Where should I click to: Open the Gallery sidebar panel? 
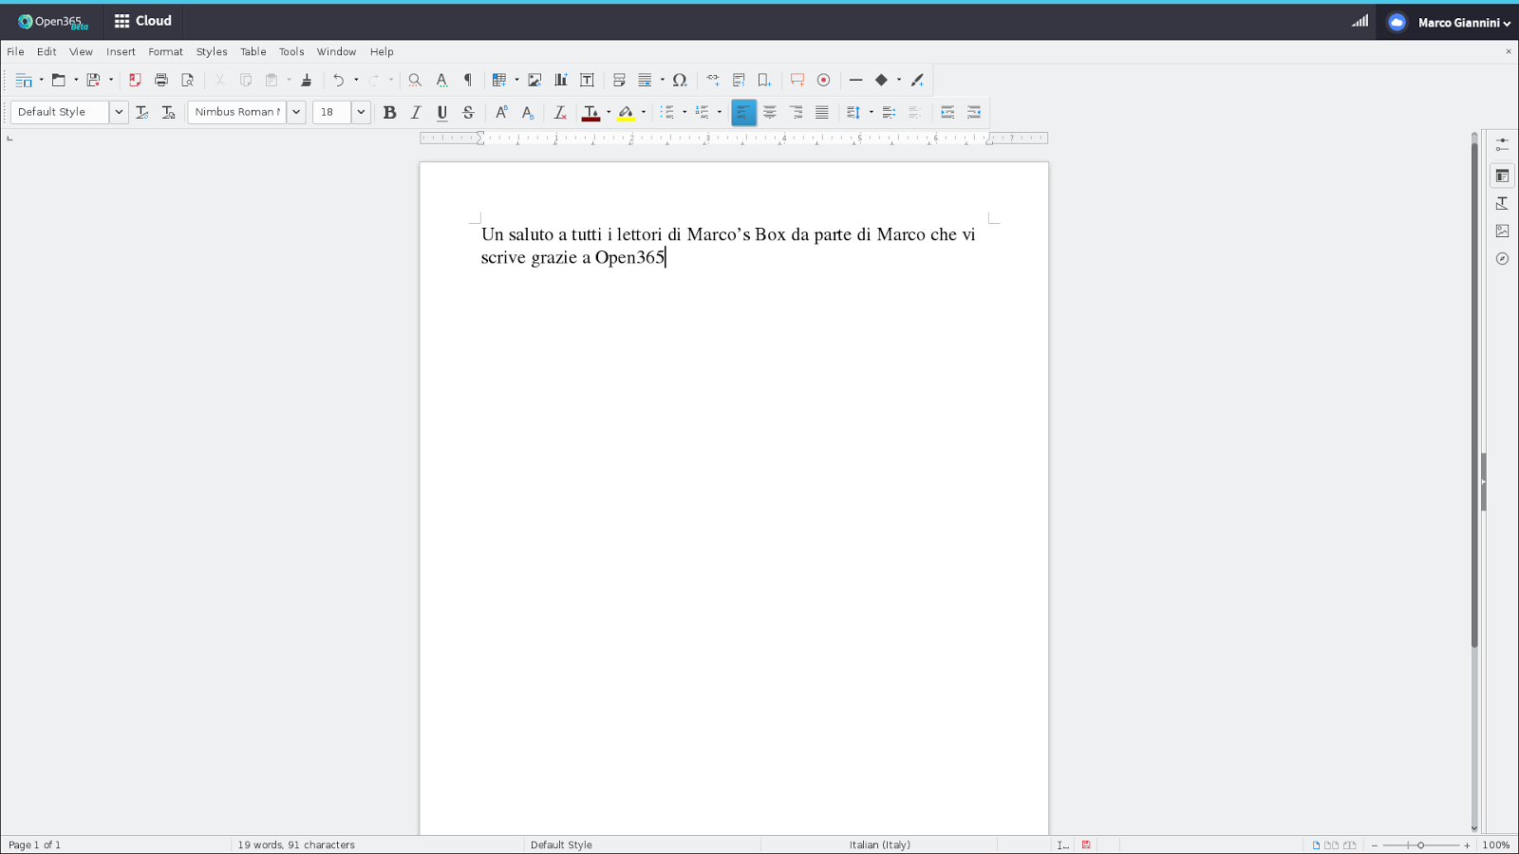click(1502, 232)
